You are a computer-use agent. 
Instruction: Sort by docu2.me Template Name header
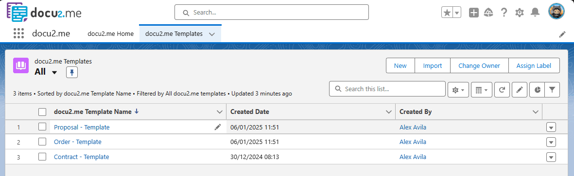[93, 112]
